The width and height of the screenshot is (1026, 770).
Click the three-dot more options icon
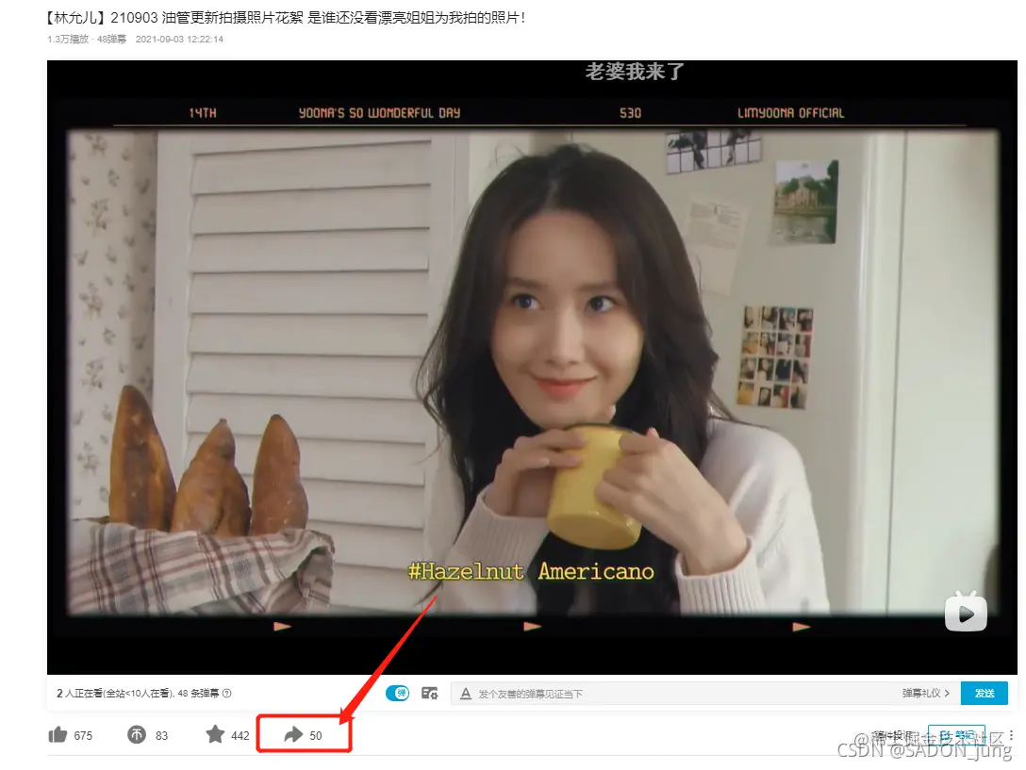(1011, 735)
